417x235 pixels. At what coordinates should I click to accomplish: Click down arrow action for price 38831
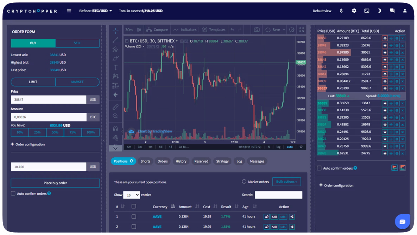tap(385, 103)
